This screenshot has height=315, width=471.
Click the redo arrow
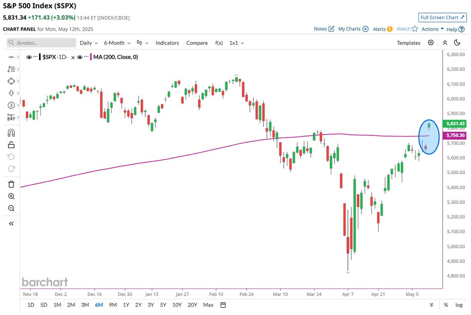tap(11, 168)
